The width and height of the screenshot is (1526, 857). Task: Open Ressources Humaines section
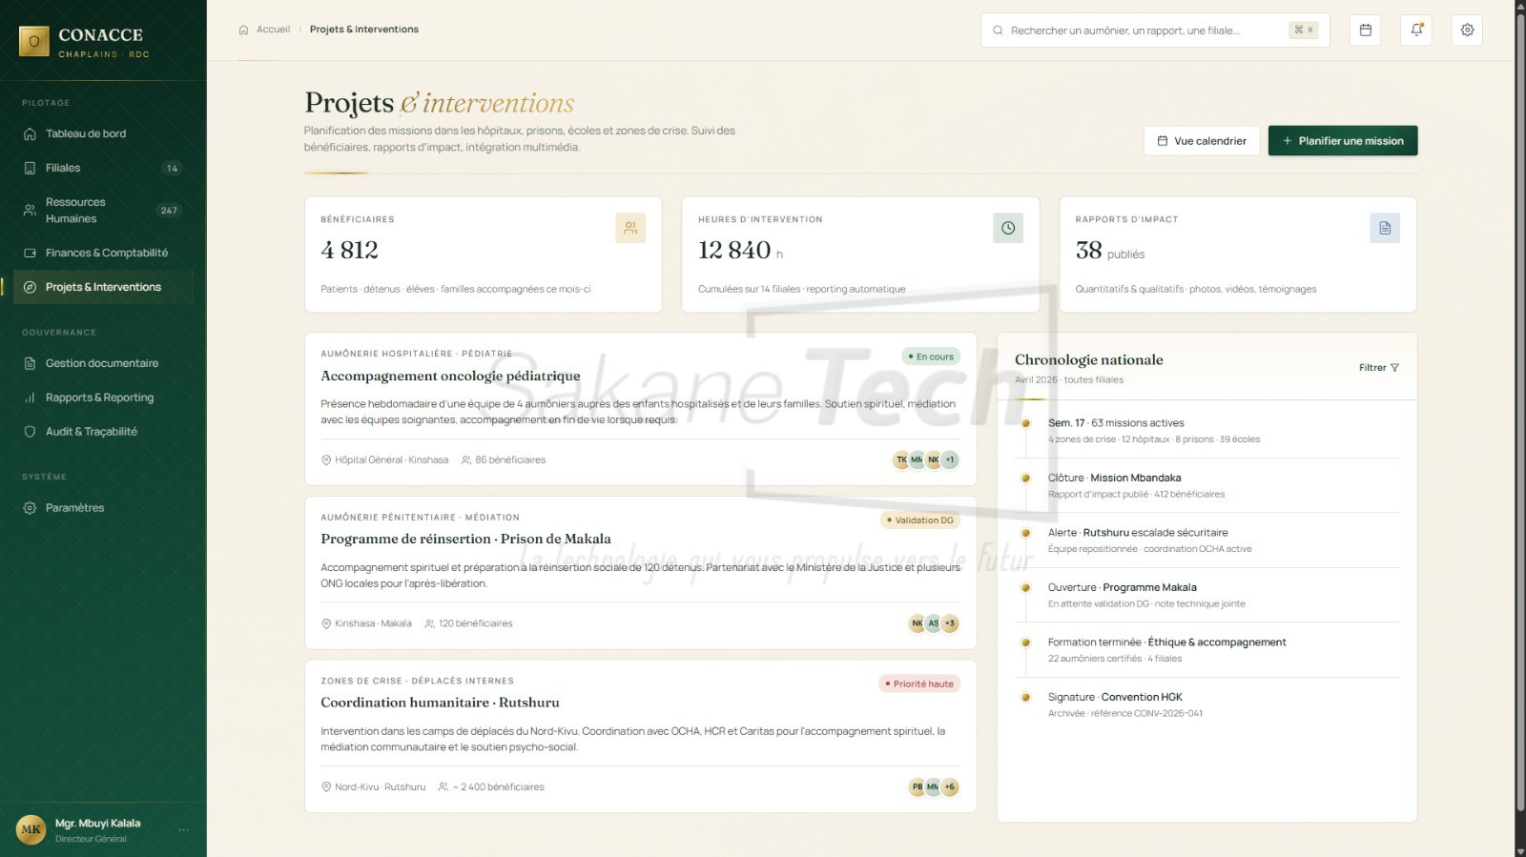coord(103,211)
